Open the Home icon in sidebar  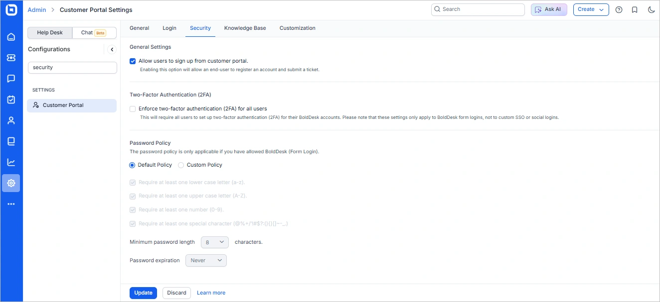pyautogui.click(x=11, y=37)
